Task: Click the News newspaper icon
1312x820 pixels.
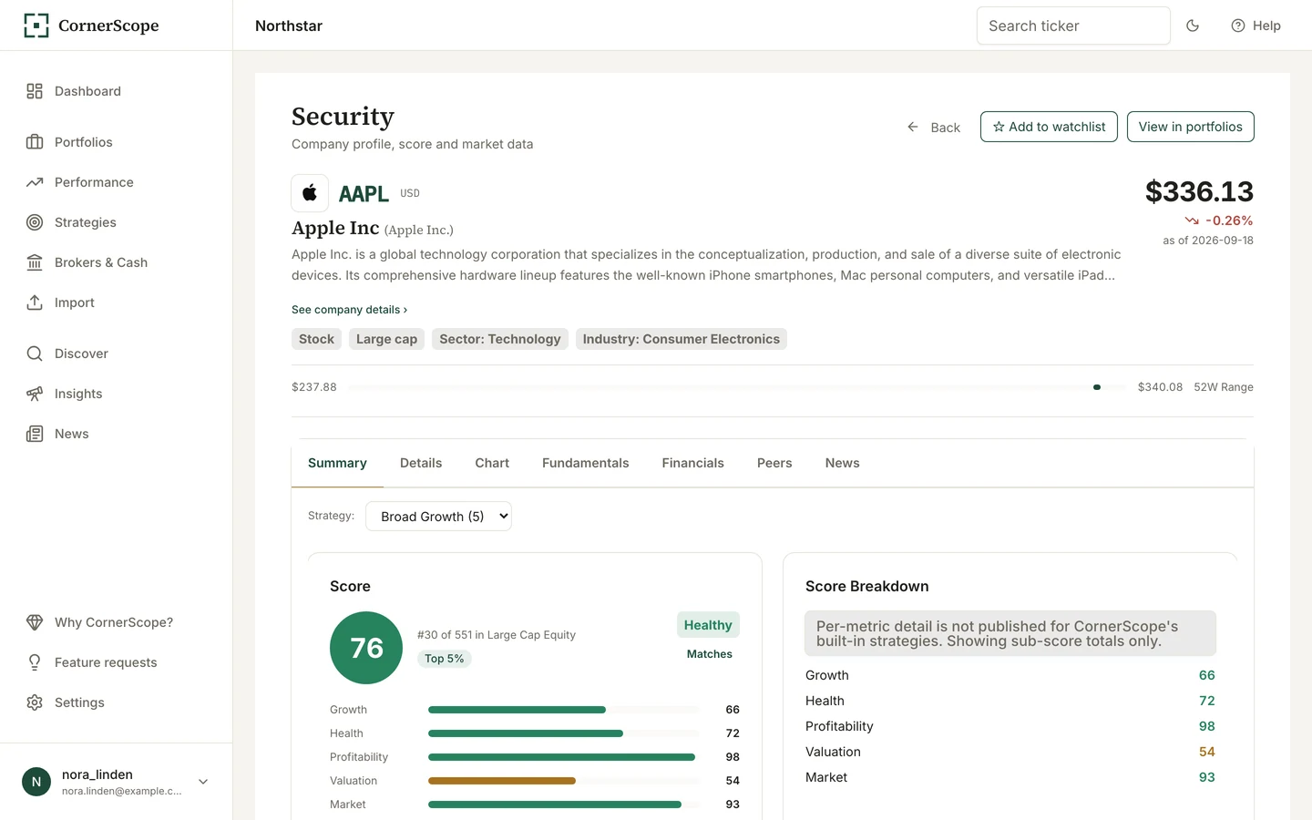Action: coord(35,434)
